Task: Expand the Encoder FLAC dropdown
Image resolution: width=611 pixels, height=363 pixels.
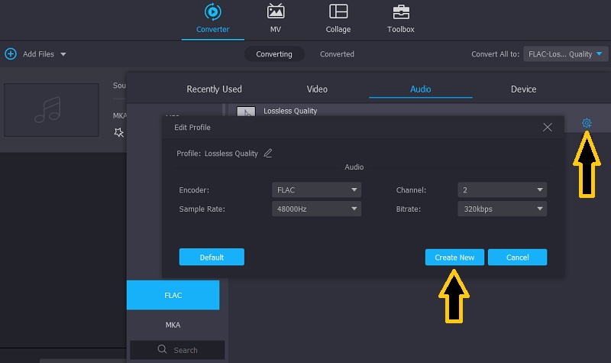Action: pos(316,190)
